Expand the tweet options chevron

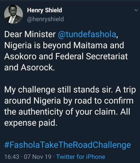coord(136,10)
